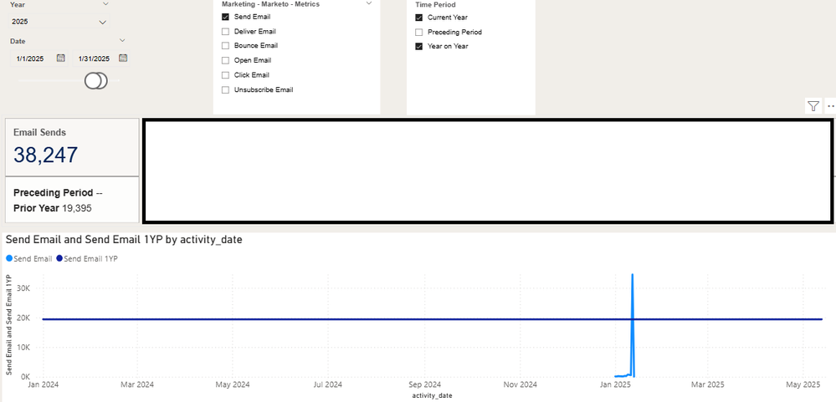The image size is (836, 402).
Task: Select the chart title Send Email and Send Email 1YP
Action: [x=124, y=240]
